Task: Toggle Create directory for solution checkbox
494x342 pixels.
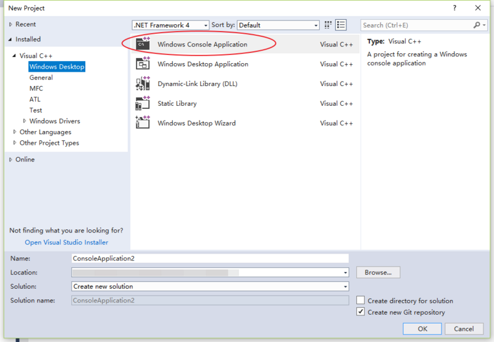Action: [x=361, y=300]
